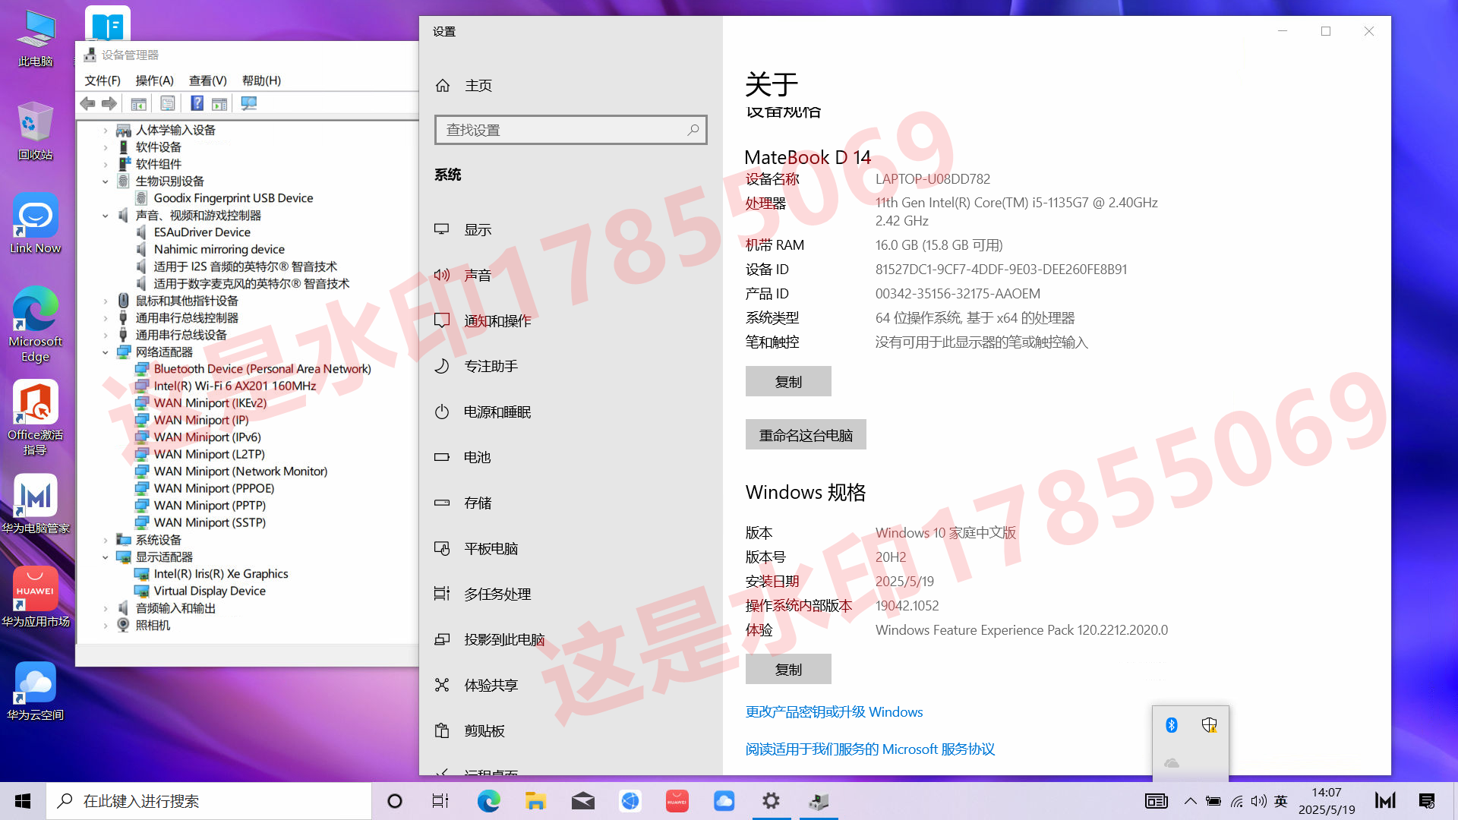The image size is (1458, 820).
Task: Open Task View on the taskbar
Action: (x=440, y=801)
